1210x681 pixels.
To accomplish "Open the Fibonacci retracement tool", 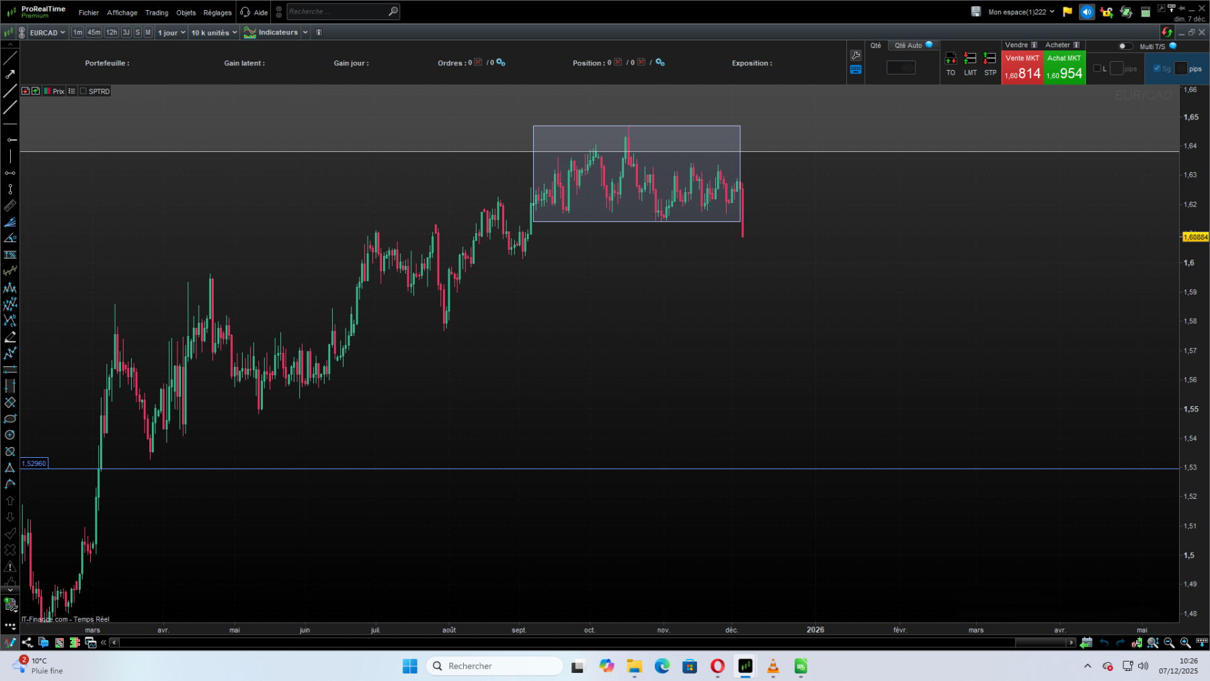I will pos(10,254).
